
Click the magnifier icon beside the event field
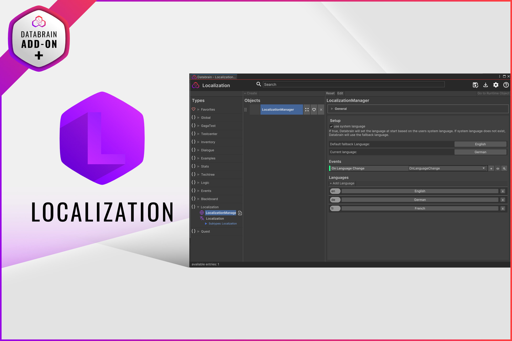504,168
